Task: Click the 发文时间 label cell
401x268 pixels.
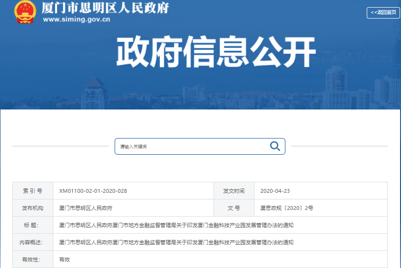Action: coord(234,191)
